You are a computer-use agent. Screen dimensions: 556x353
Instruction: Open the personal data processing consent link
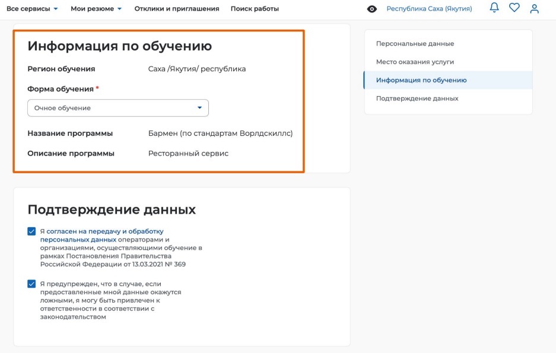tap(101, 235)
